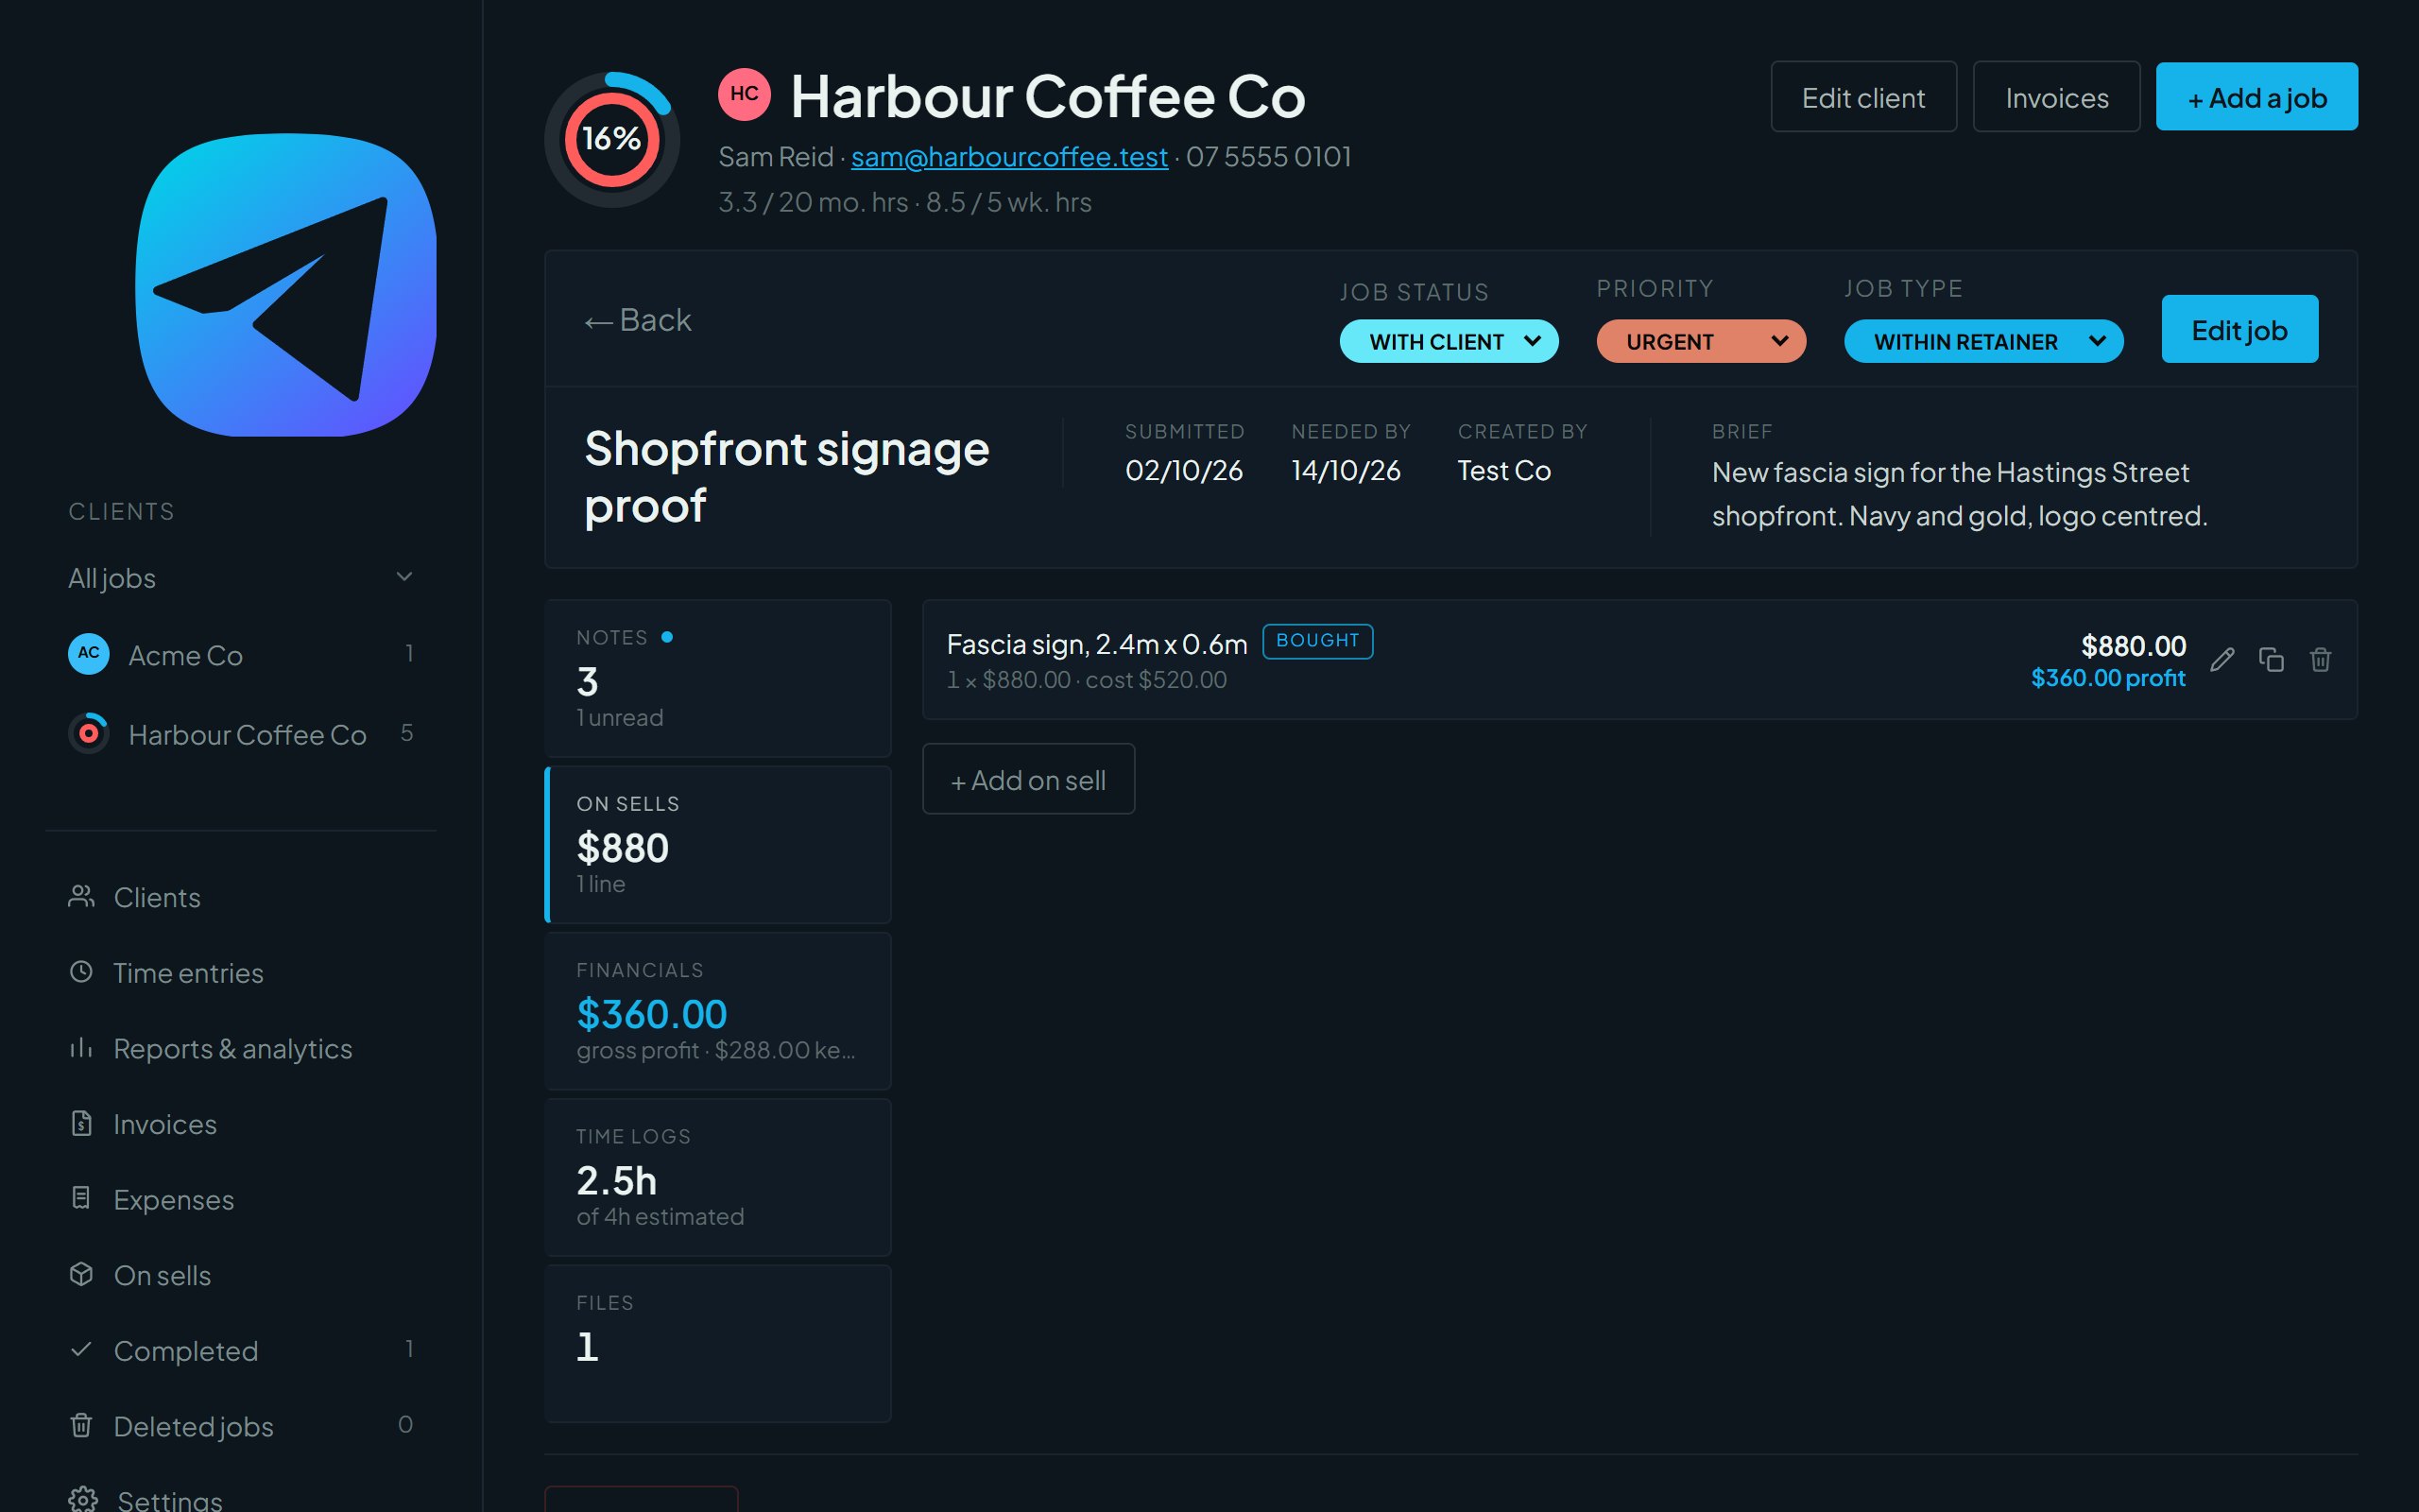Open Completed jobs list
The height and width of the screenshot is (1512, 2419).
click(x=240, y=1351)
